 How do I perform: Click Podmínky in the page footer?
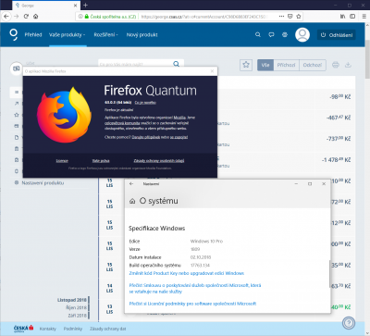73,329
